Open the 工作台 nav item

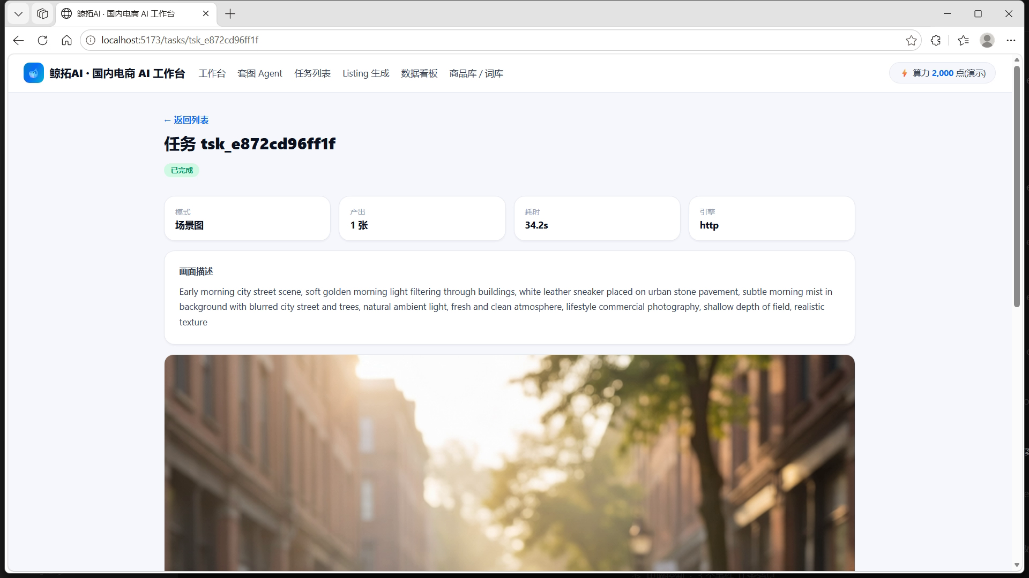(212, 73)
